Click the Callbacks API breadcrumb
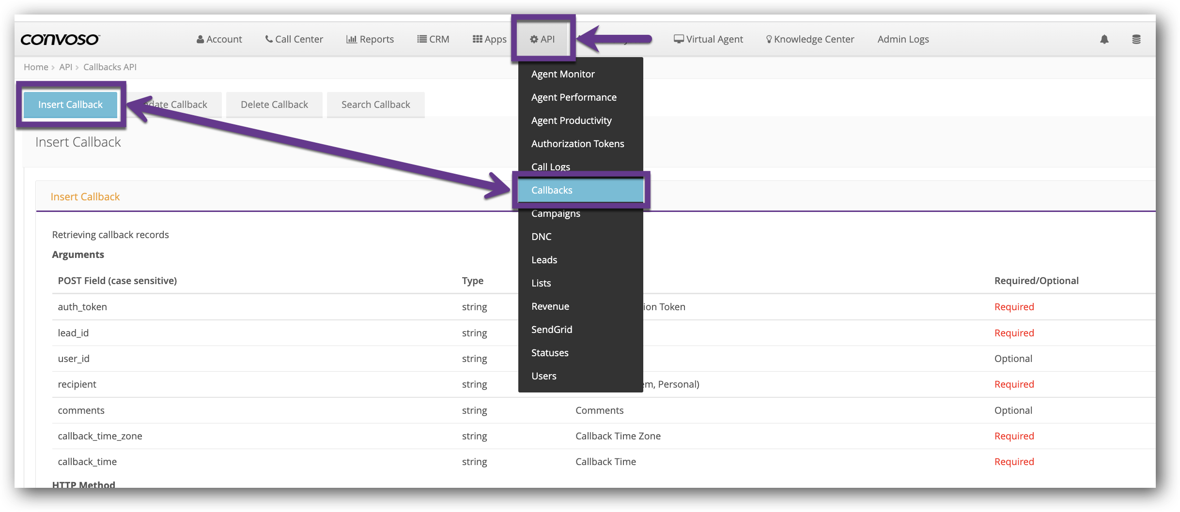Viewport: 1180px width, 512px height. 110,67
